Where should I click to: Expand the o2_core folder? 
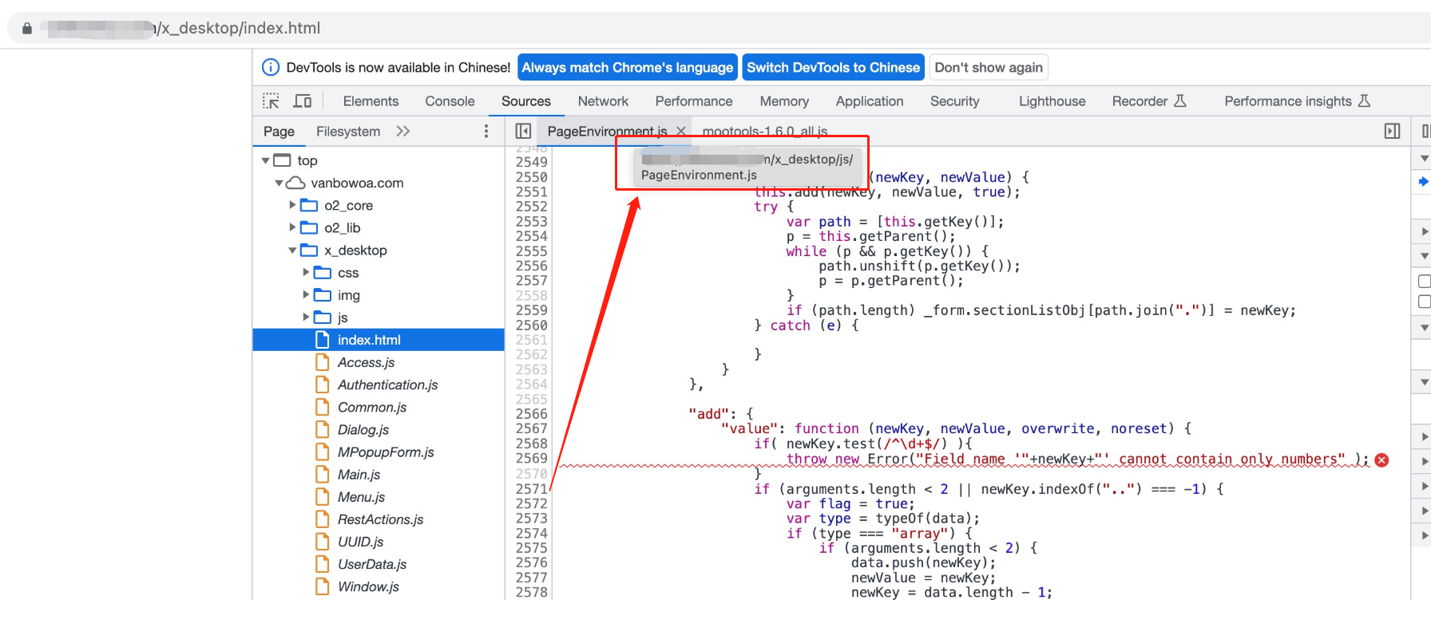point(292,206)
